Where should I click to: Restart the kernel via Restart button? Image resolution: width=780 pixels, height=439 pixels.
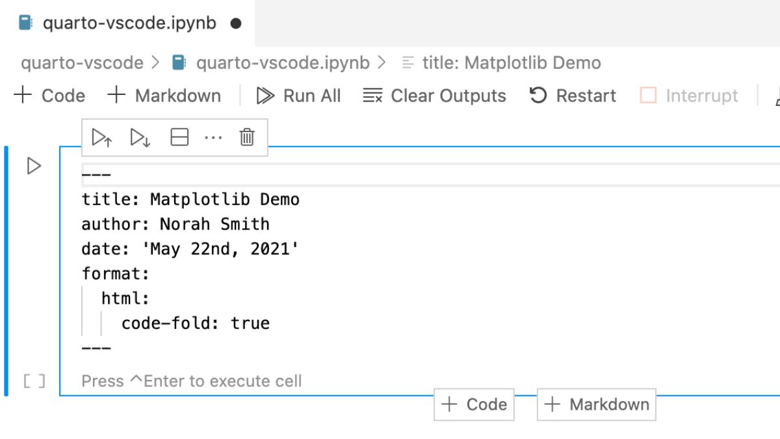pyautogui.click(x=573, y=96)
